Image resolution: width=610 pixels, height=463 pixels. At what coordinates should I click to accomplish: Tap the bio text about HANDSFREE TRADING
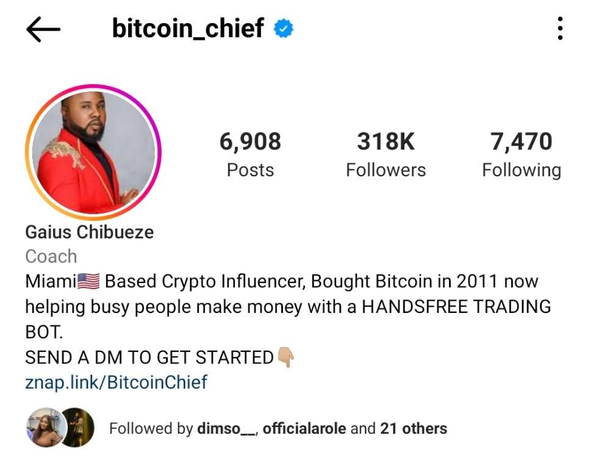(288, 307)
